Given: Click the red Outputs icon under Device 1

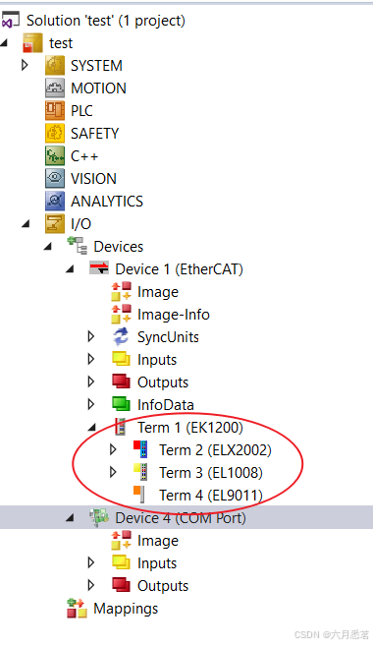Looking at the screenshot, I should pyautogui.click(x=122, y=382).
